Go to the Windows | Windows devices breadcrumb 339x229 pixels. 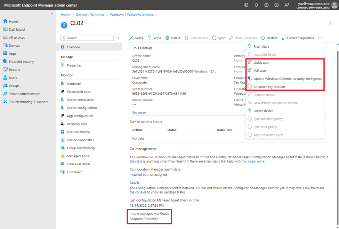[132, 15]
